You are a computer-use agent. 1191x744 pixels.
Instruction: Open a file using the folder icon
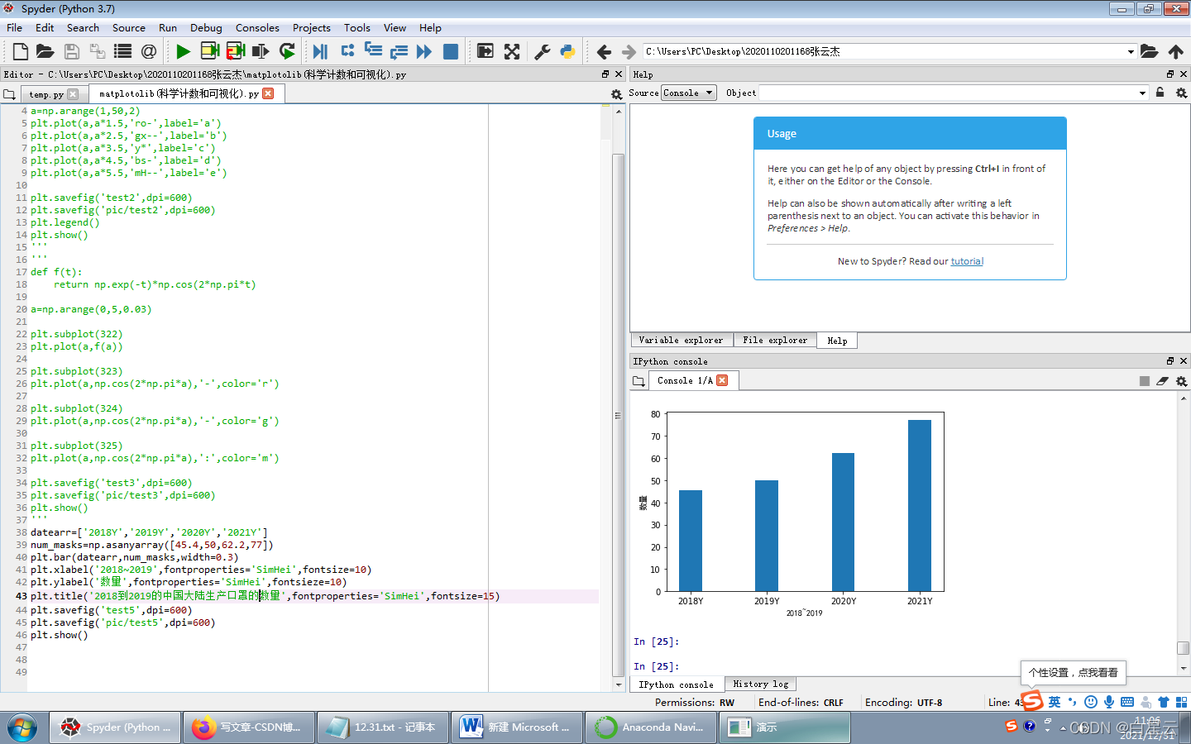45,51
